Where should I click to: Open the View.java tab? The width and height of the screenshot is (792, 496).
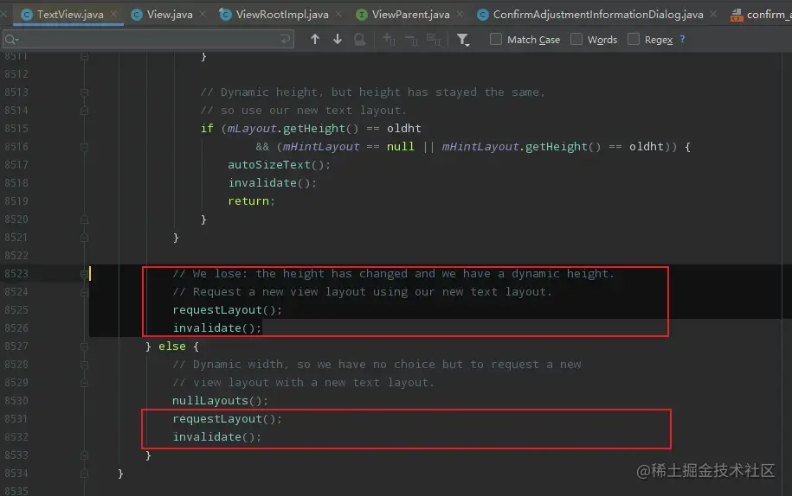click(x=169, y=14)
